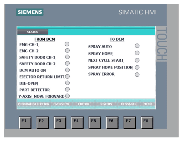Click the F7 function key
The height and width of the screenshot is (141, 185).
point(130,123)
